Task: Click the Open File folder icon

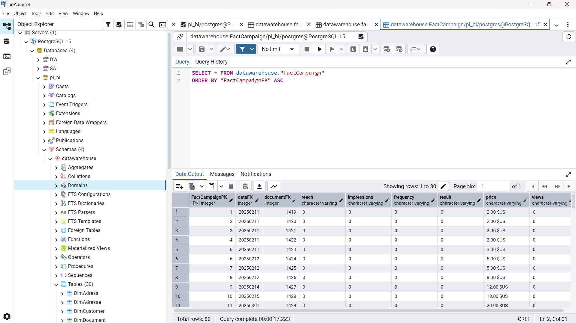Action: [180, 49]
